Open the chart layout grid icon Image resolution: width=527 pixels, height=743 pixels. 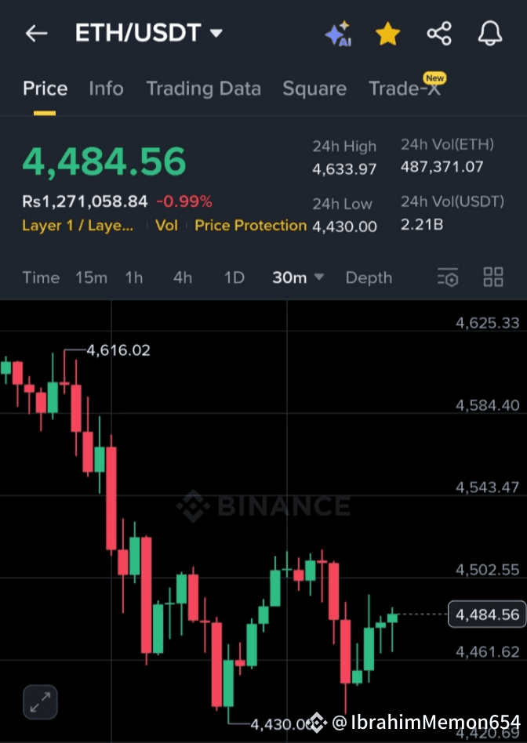click(493, 277)
